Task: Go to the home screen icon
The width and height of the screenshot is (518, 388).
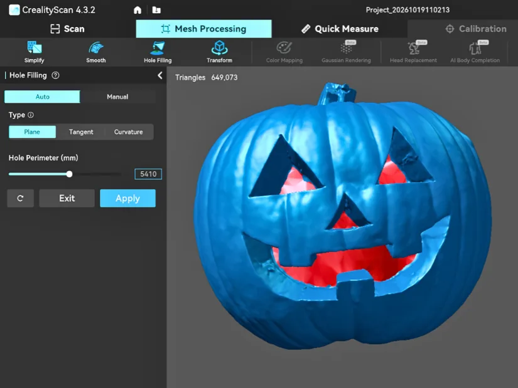Action: pos(138,10)
